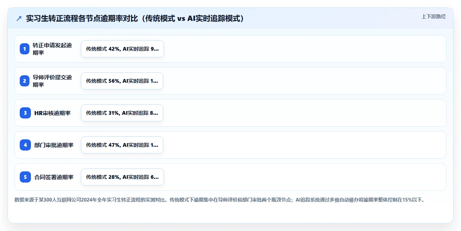Click the number 5 step badge

tap(25, 177)
